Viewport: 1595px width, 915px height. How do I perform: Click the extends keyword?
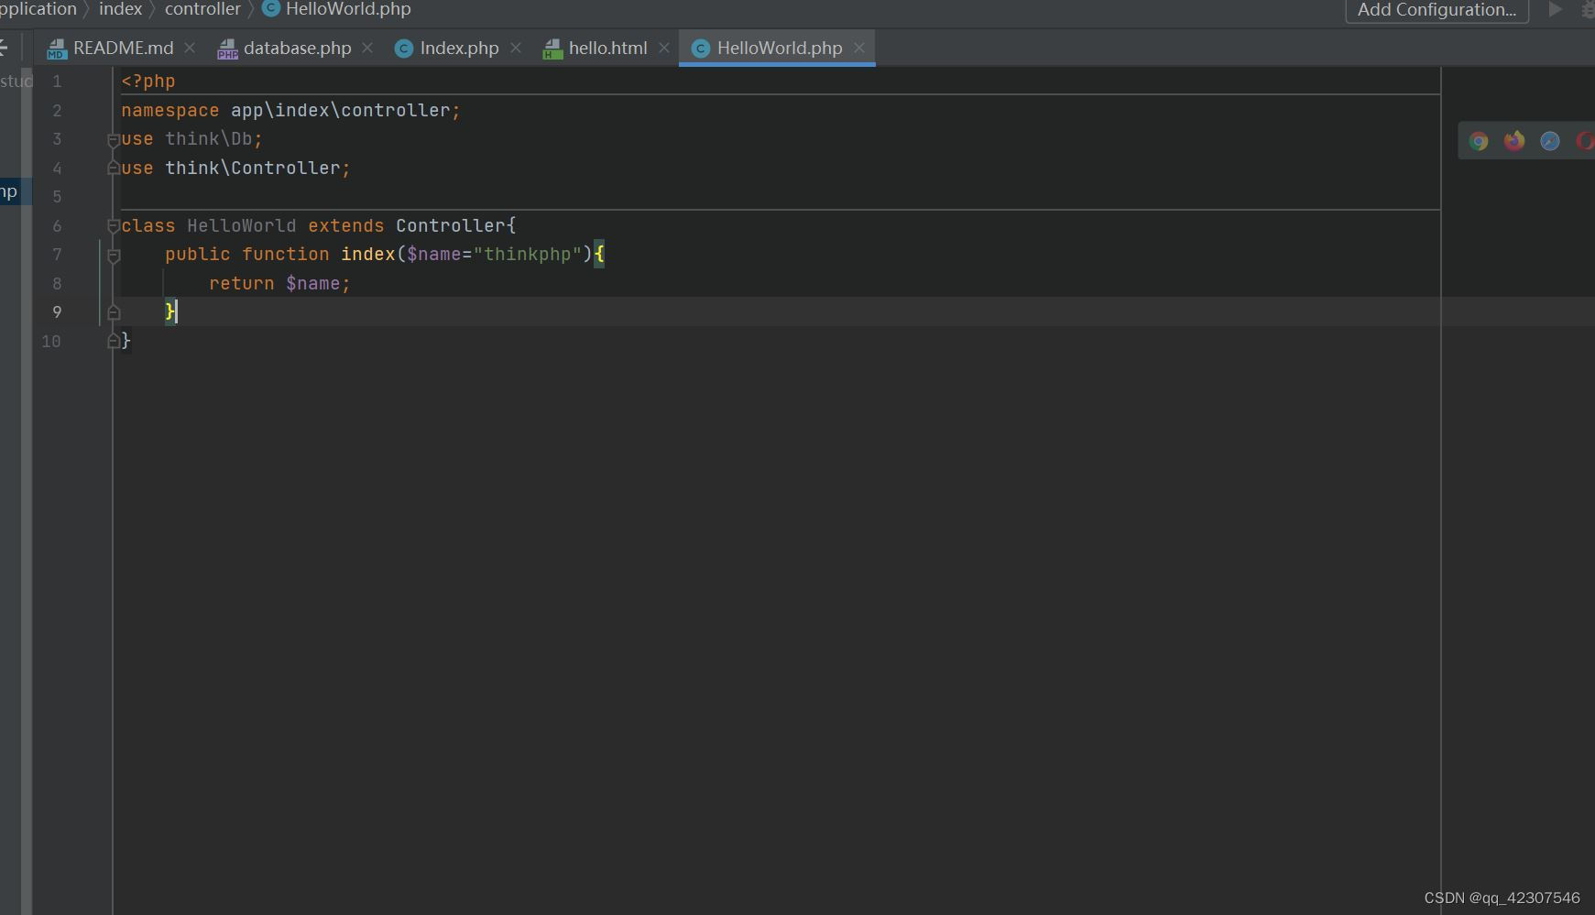tap(346, 226)
